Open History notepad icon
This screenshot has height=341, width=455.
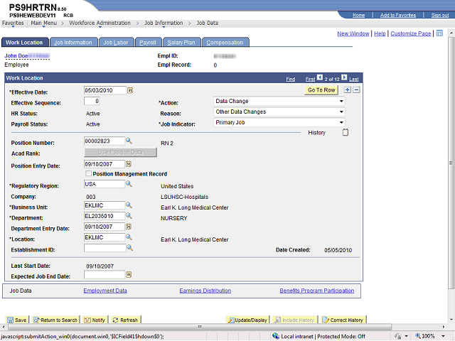tap(346, 133)
